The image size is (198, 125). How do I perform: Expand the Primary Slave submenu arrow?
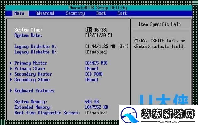pos(11,69)
